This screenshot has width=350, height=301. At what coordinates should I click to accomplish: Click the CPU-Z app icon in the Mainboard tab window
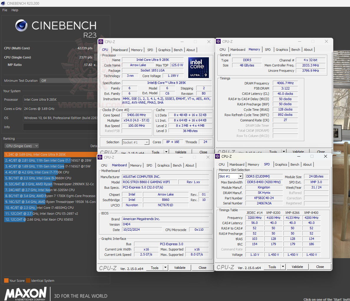point(100,157)
